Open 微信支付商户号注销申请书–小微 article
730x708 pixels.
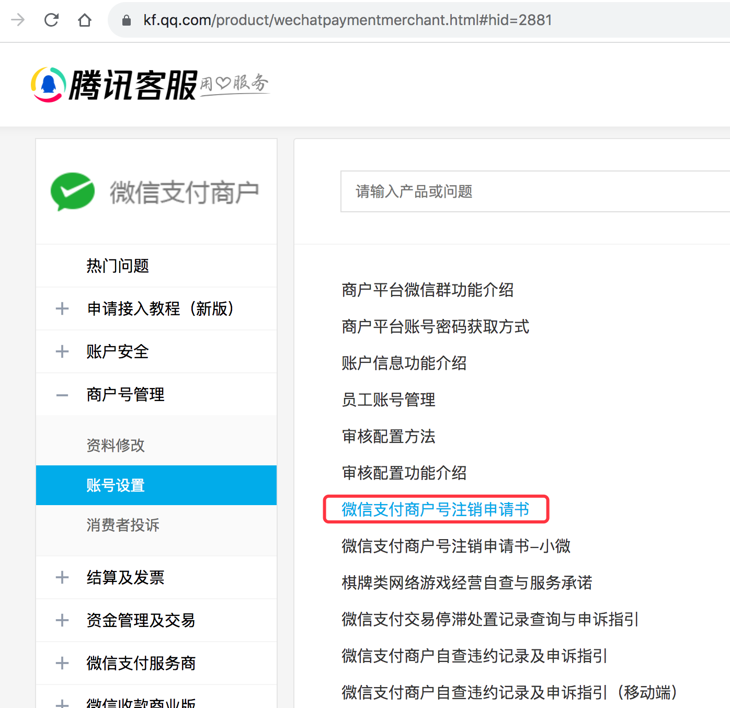coord(456,546)
